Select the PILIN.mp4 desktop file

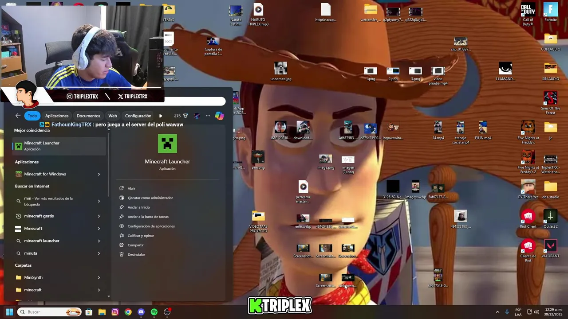click(483, 130)
